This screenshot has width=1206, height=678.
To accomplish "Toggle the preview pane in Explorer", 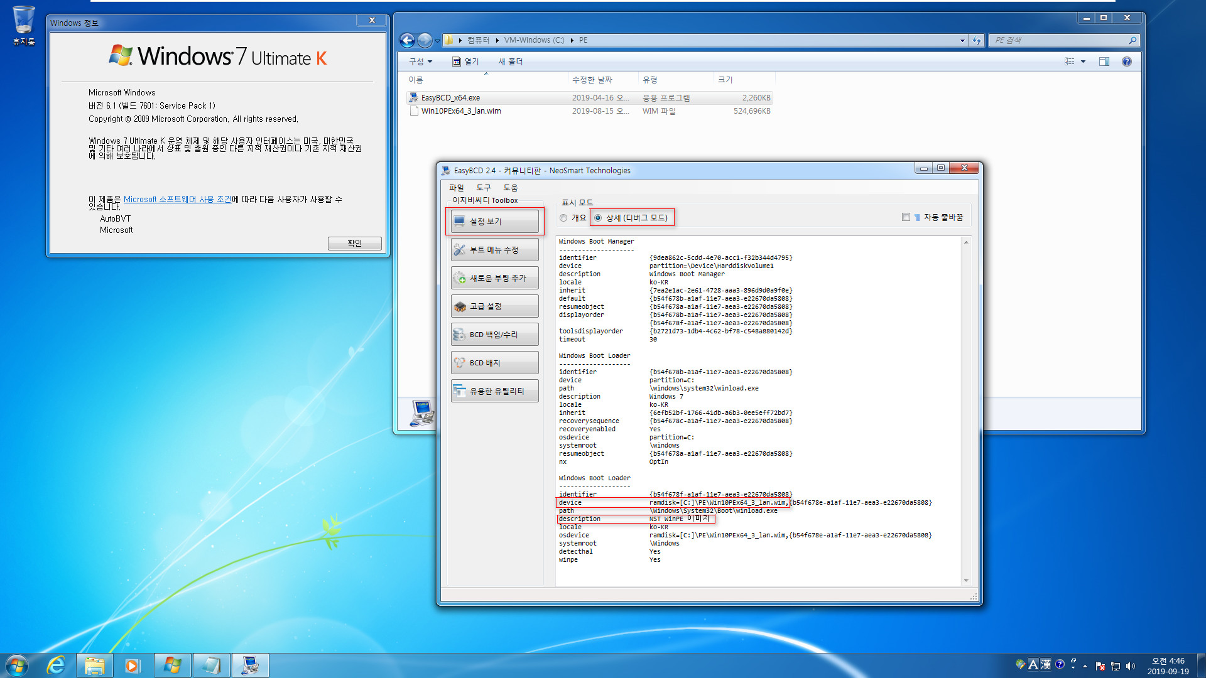I will click(1104, 62).
